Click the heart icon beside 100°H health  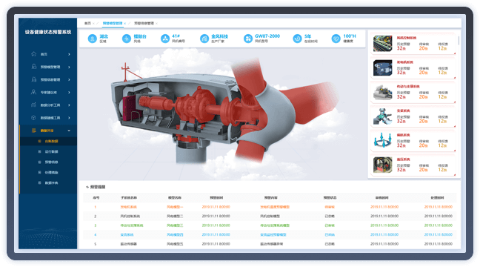tap(336, 39)
